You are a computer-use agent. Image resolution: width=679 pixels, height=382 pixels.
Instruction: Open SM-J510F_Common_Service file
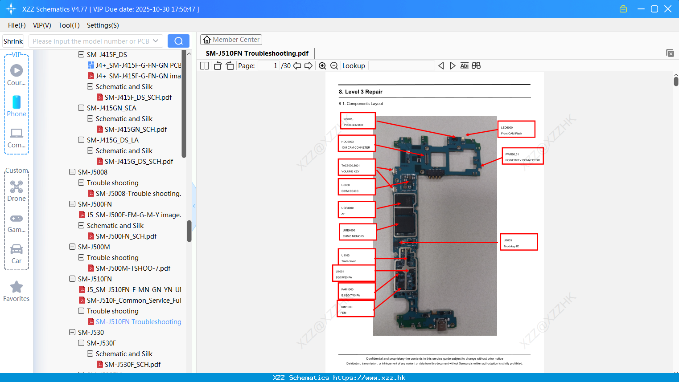click(x=130, y=300)
